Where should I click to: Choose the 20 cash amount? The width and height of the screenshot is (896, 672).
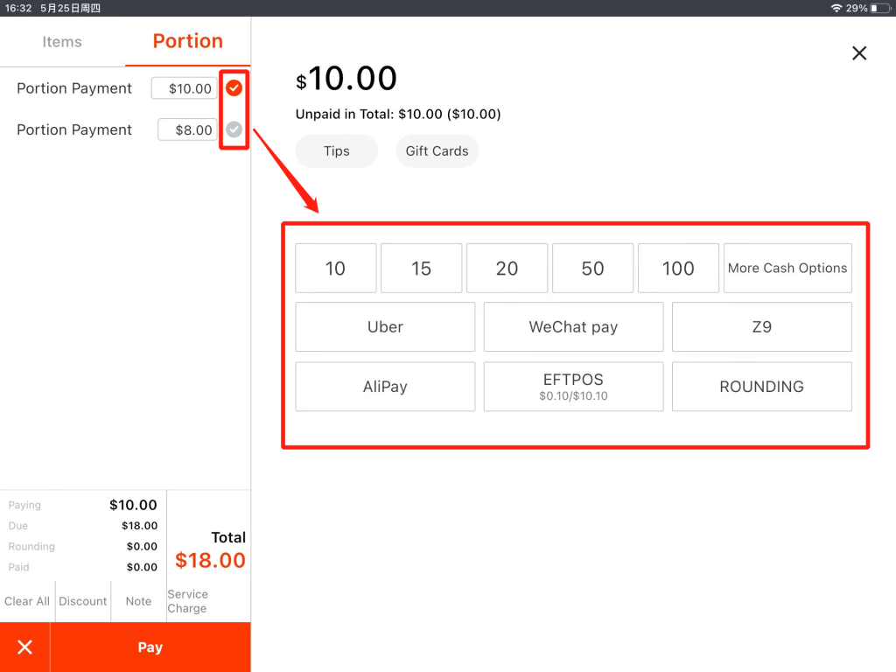click(507, 268)
